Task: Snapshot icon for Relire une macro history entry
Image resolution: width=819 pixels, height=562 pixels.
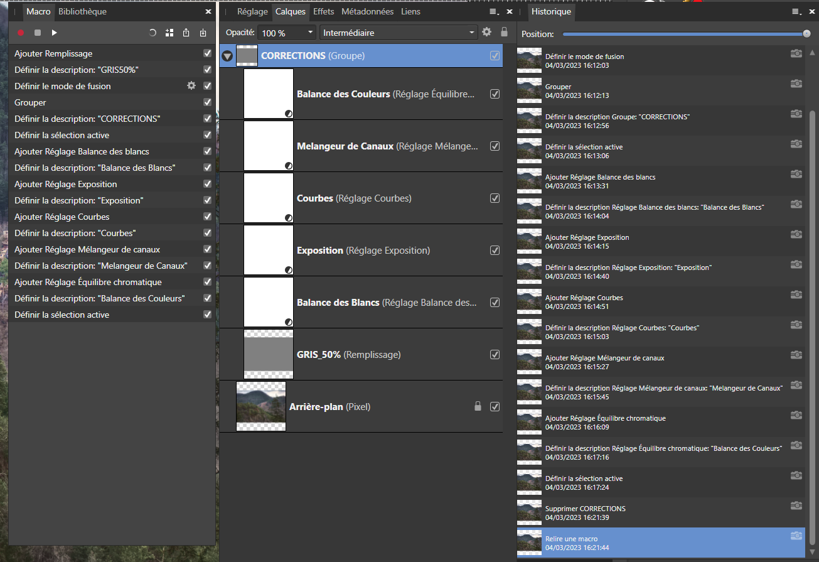Action: [796, 536]
